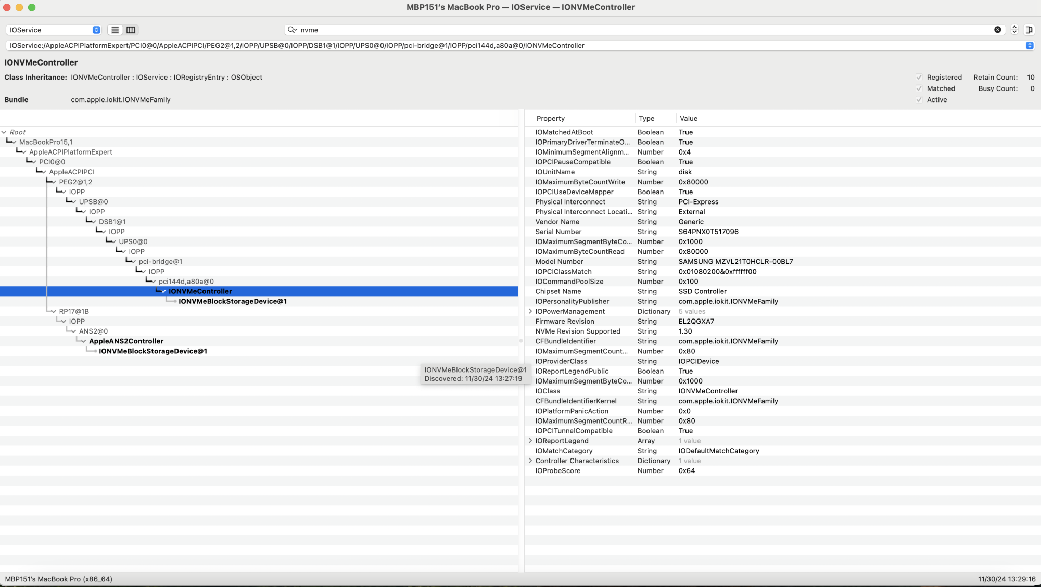Viewport: 1041px width, 587px height.
Task: Click the search results up/down stepper
Action: click(x=1014, y=30)
